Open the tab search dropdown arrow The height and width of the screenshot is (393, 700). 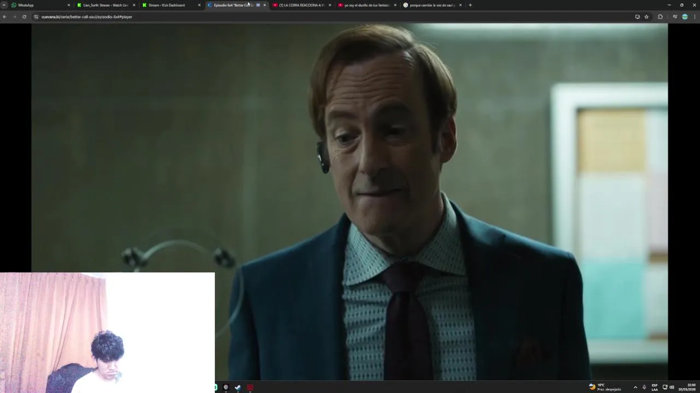(4, 5)
